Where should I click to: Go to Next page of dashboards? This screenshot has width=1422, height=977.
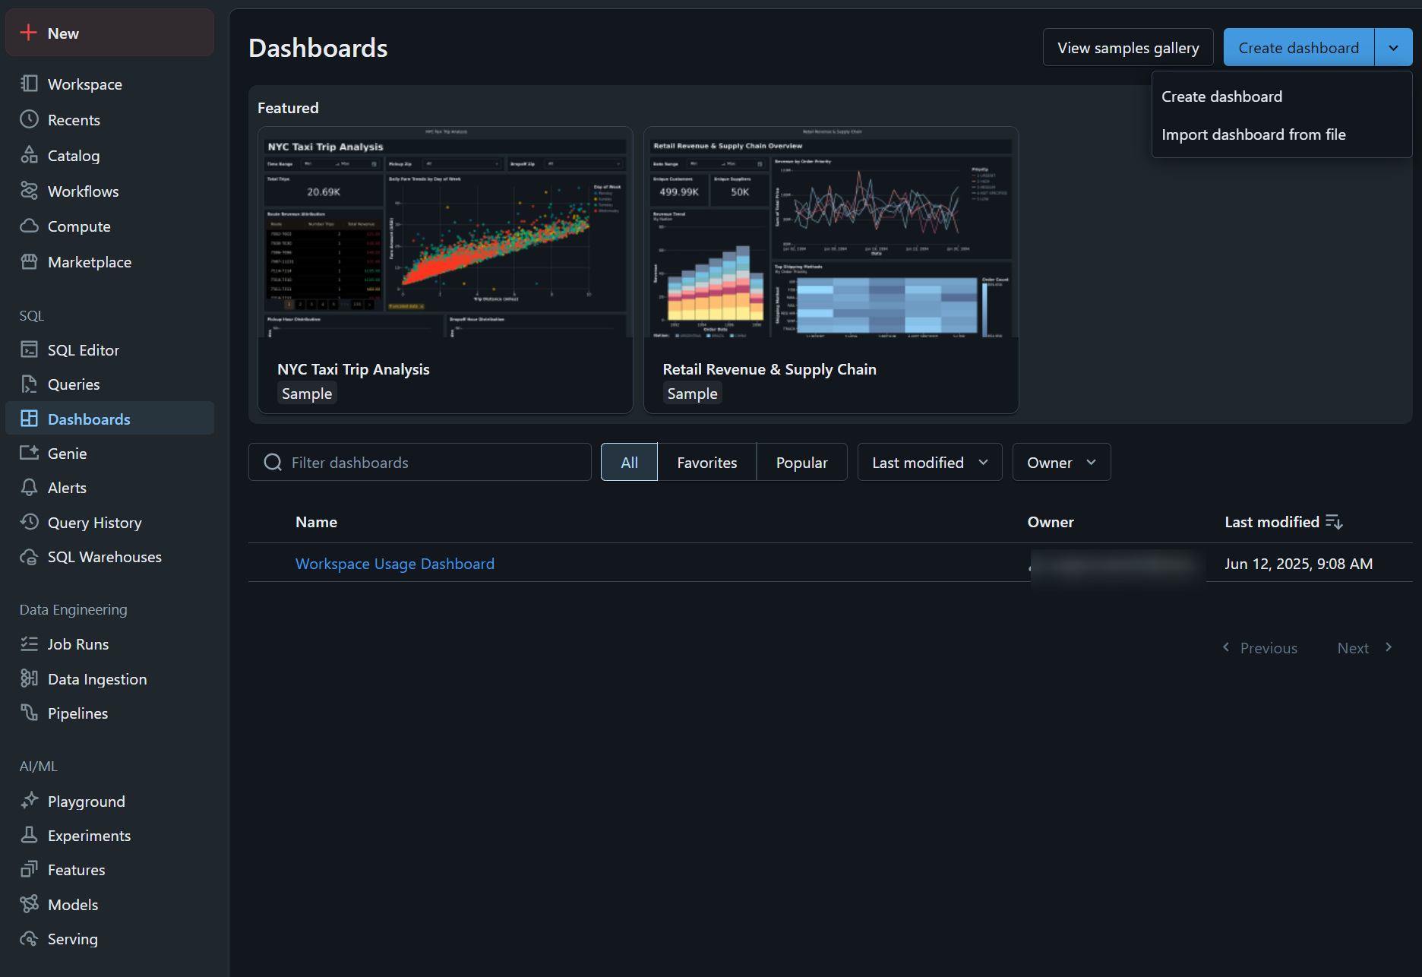point(1365,648)
